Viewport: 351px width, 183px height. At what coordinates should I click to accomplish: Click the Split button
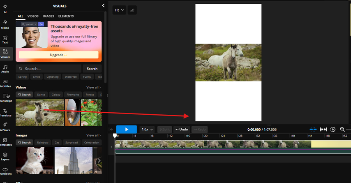point(164,130)
